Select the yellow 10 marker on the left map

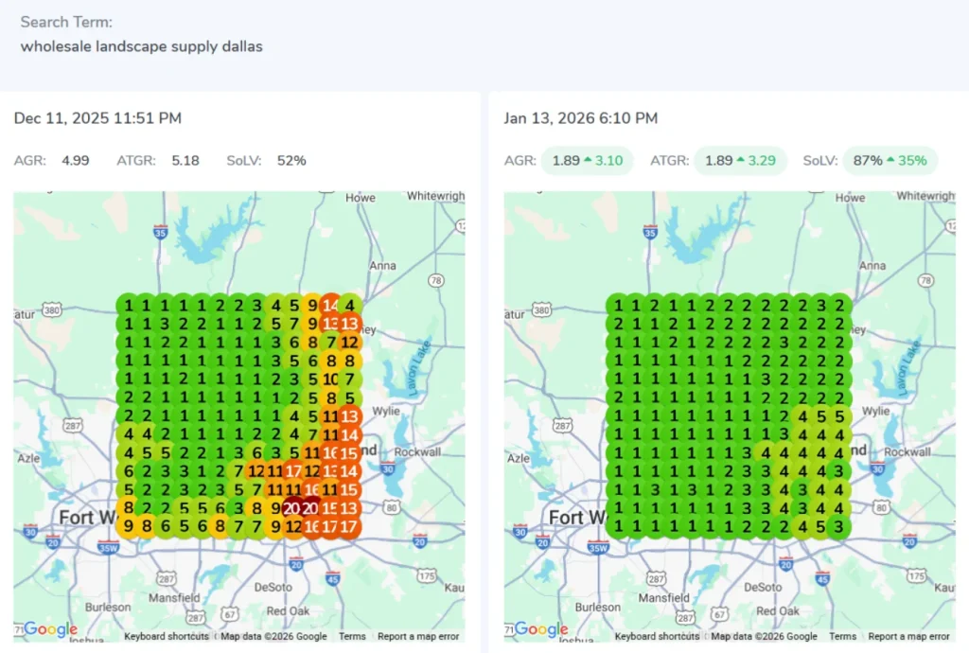330,379
